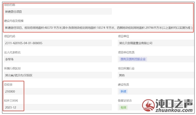Click the 国有及国有控股企业 tag

coord(133,59)
